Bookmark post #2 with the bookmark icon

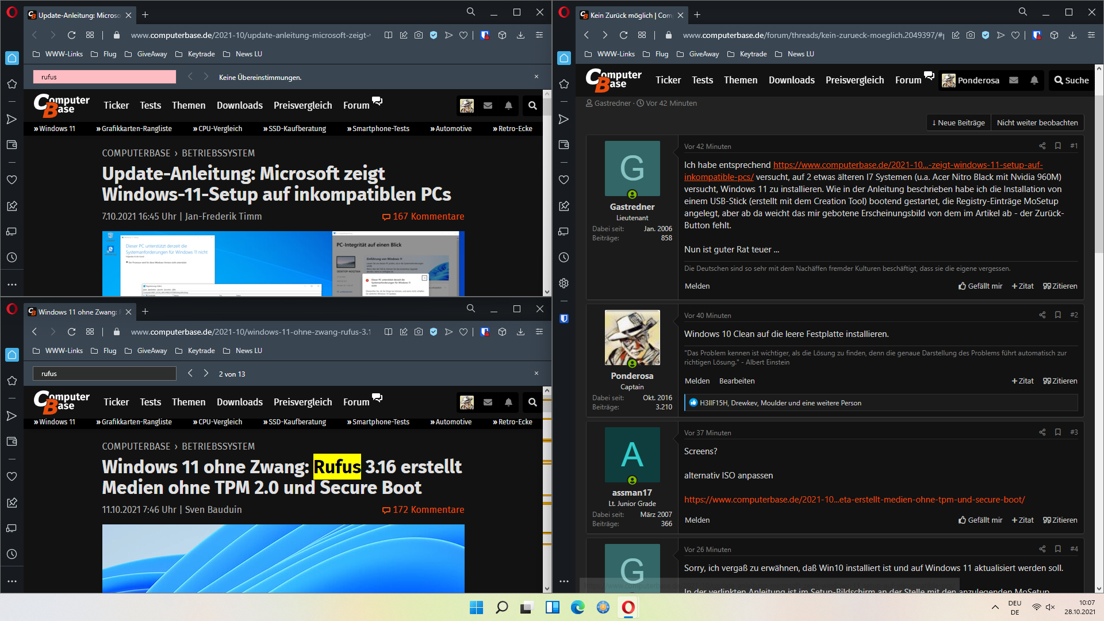coord(1057,315)
